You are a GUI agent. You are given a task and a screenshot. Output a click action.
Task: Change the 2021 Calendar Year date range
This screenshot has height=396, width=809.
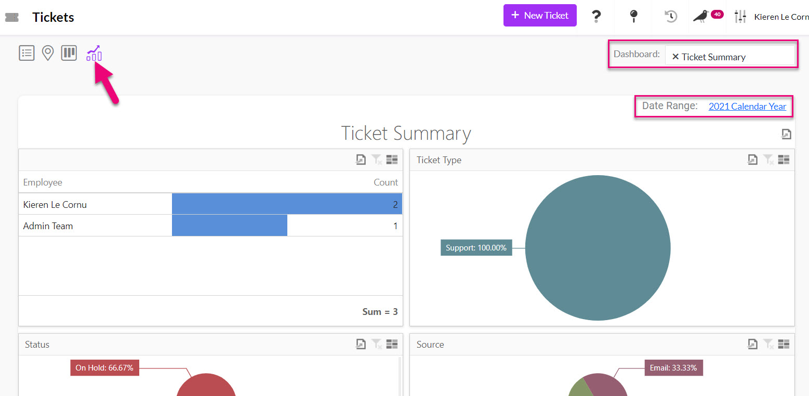pos(747,106)
